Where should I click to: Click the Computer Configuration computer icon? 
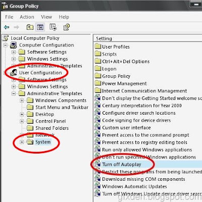click(14, 45)
